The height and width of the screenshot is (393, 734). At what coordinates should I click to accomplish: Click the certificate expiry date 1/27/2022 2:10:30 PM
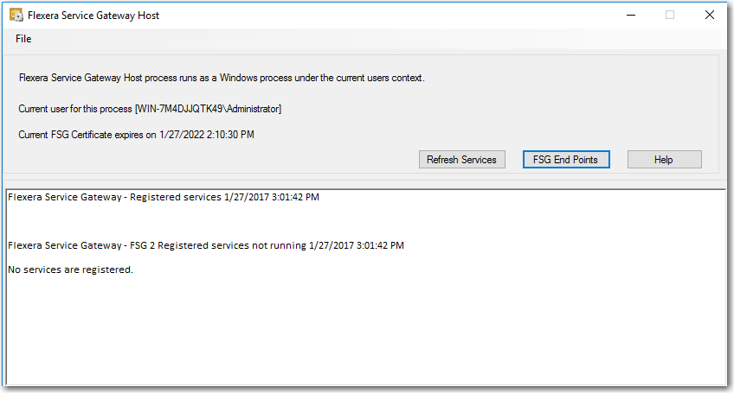[206, 135]
